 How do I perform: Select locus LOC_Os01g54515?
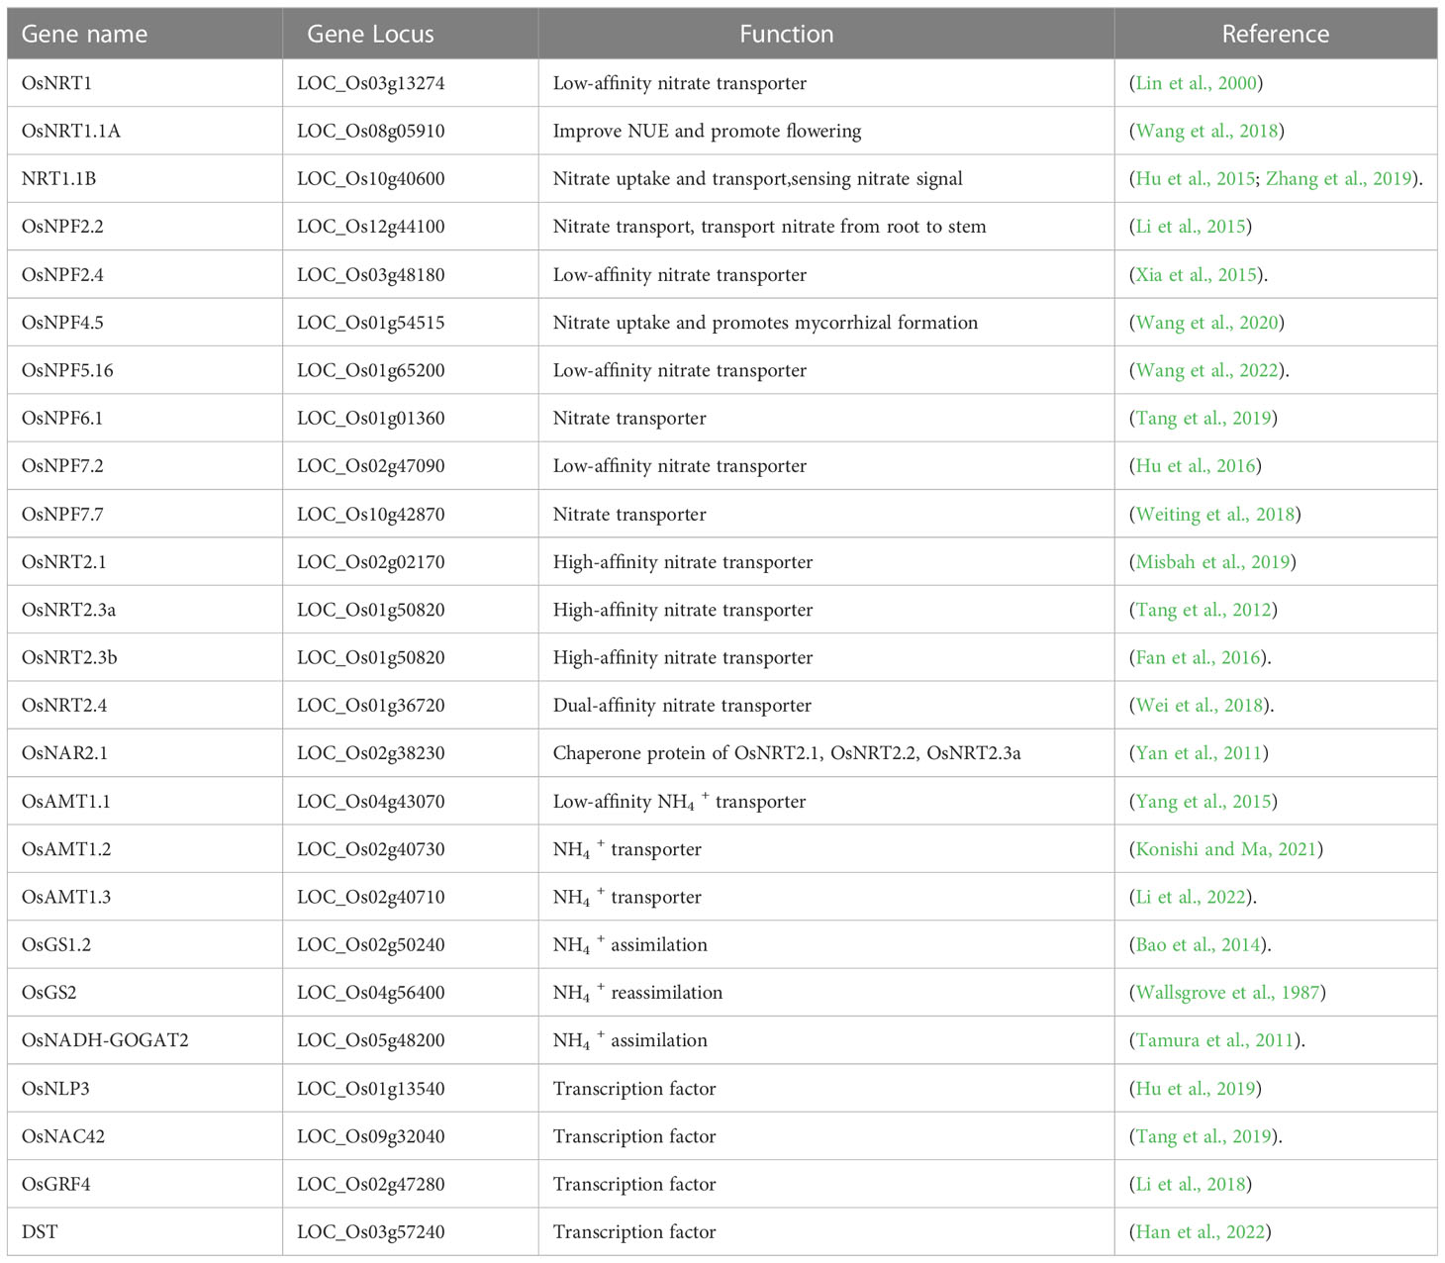(371, 323)
